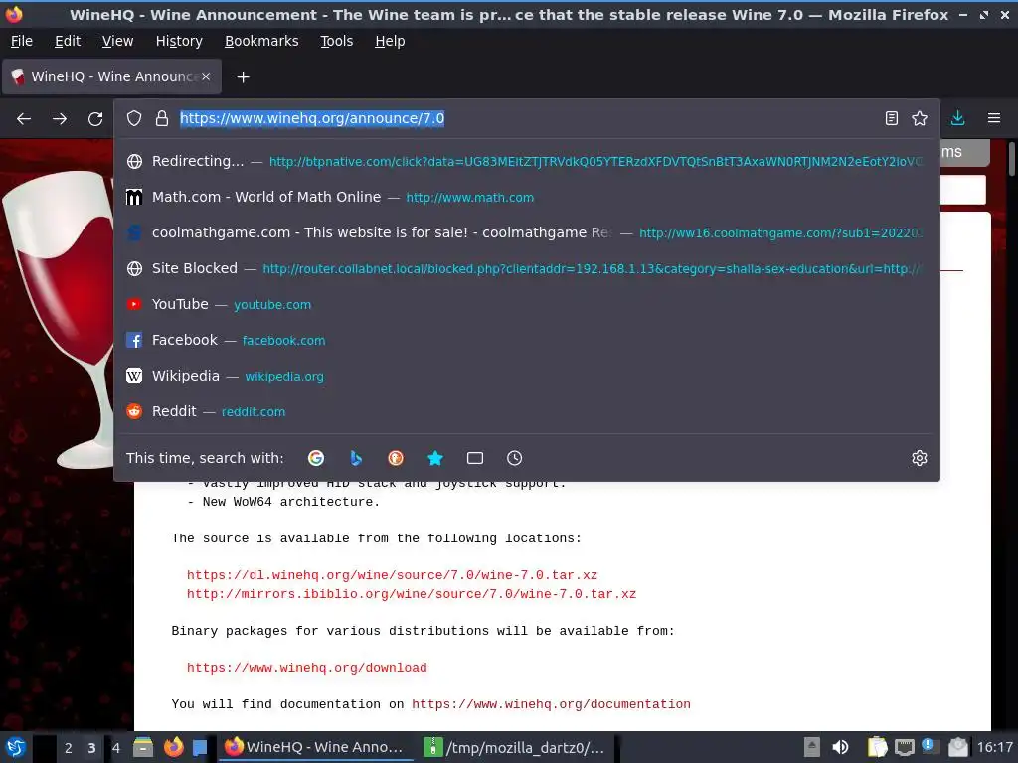This screenshot has width=1018, height=763.
Task: Reload the current page
Action: coord(95,119)
